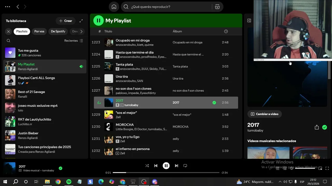Skip to the previous track
The image size is (332, 186).
(x=156, y=166)
